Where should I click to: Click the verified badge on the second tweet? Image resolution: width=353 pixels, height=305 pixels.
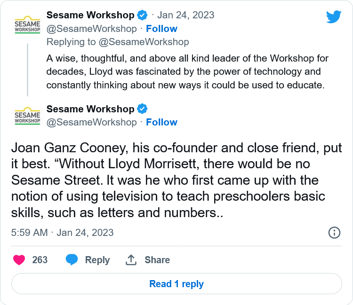click(142, 109)
